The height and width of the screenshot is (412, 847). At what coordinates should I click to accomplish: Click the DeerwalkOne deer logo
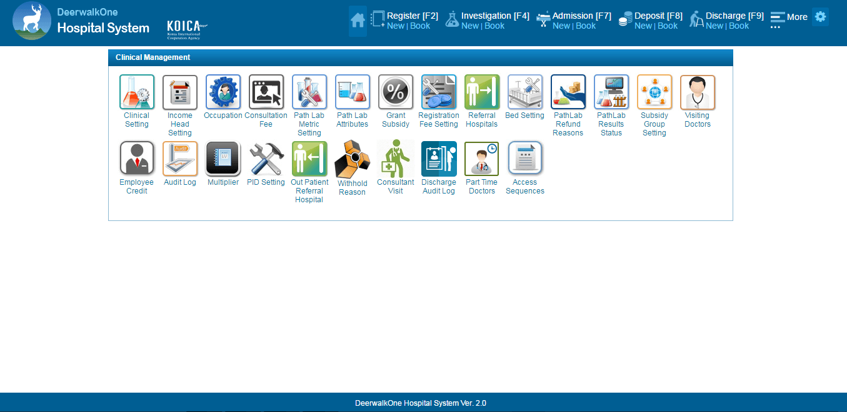33,21
